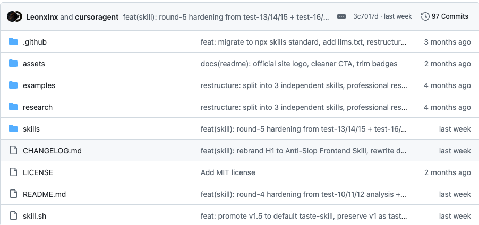Open LeonxInx user profile
479x225 pixels.
[x=42, y=17]
